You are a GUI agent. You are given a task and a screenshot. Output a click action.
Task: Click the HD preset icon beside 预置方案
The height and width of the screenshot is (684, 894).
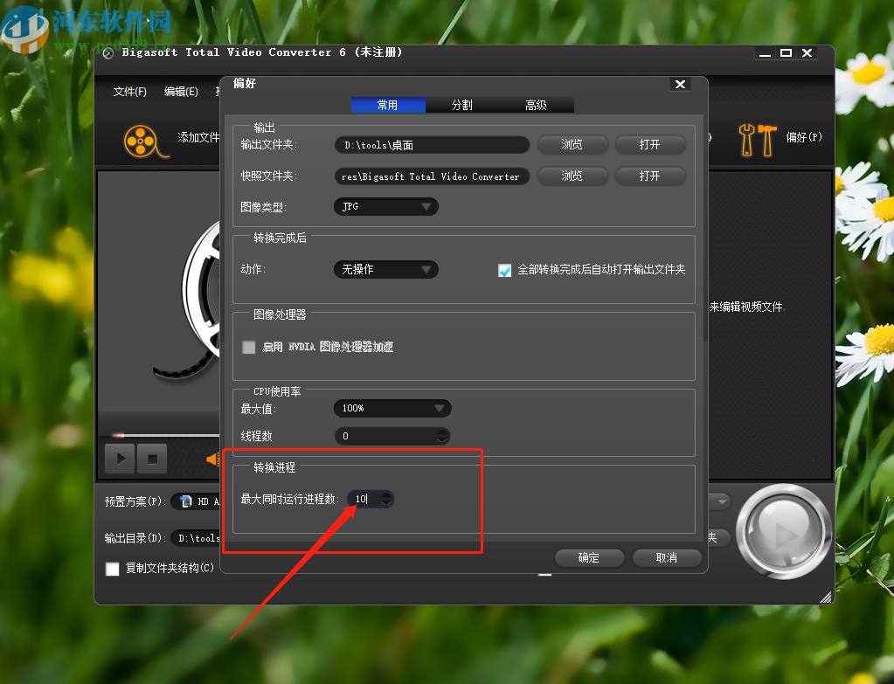click(x=184, y=501)
